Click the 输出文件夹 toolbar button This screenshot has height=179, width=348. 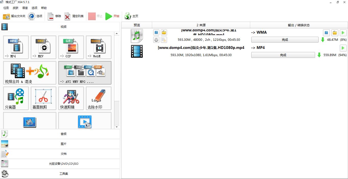(x=14, y=16)
